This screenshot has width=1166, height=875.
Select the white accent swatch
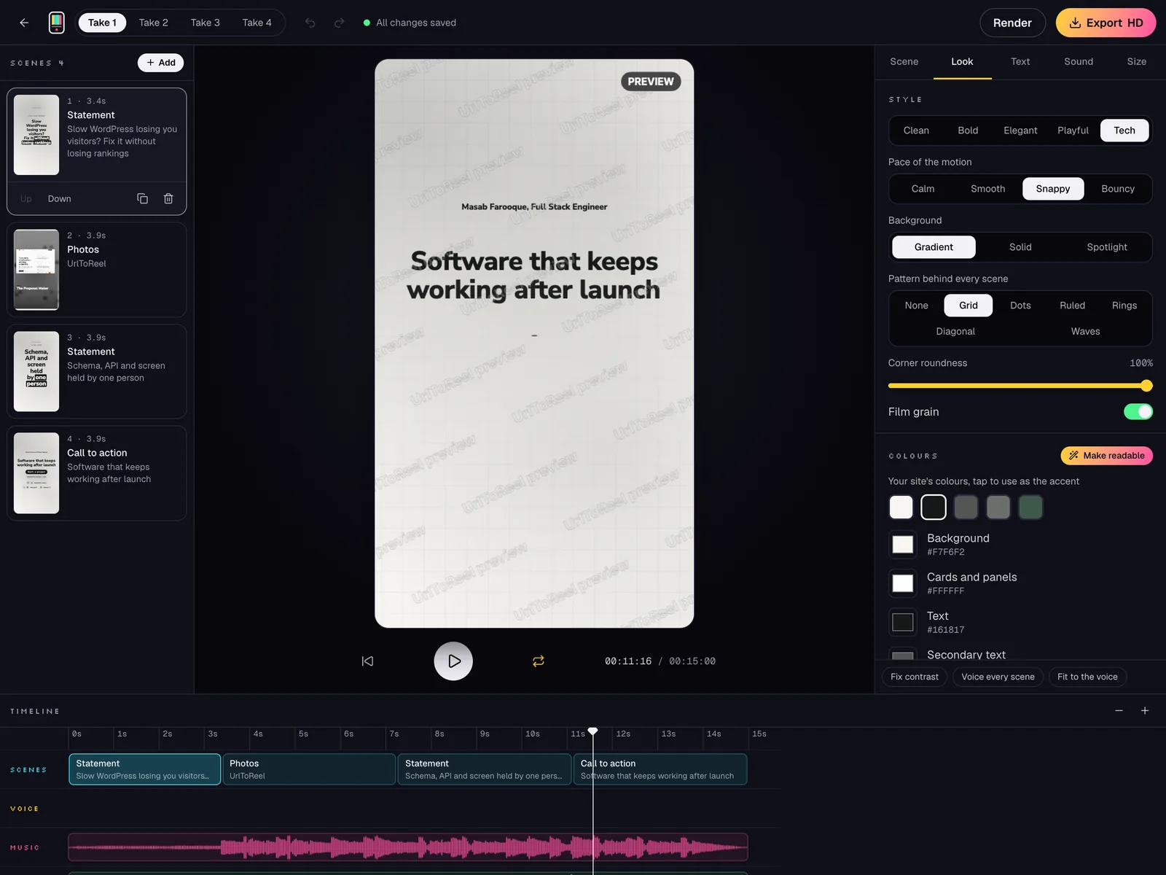coord(901,507)
